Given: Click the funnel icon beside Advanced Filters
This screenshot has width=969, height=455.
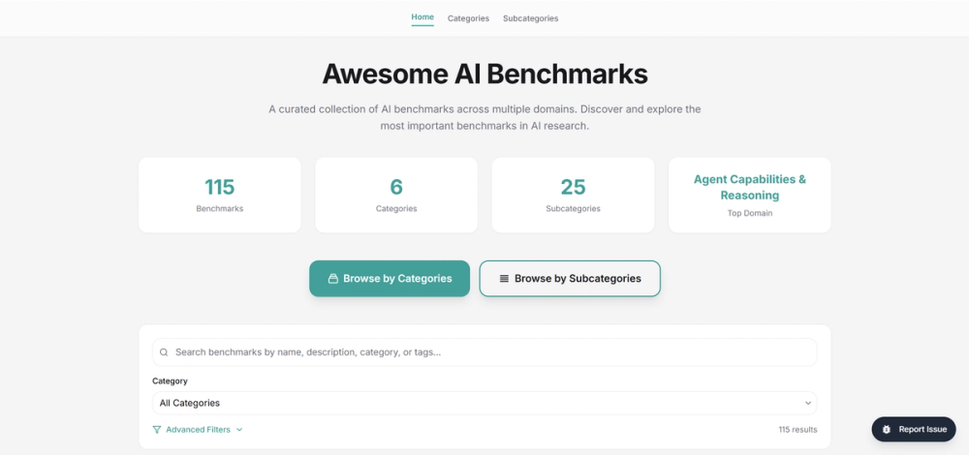Looking at the screenshot, I should pyautogui.click(x=157, y=430).
